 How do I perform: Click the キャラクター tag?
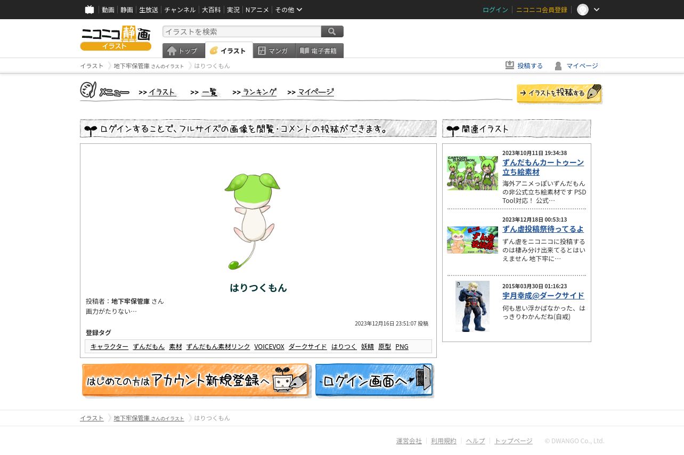[x=109, y=346]
